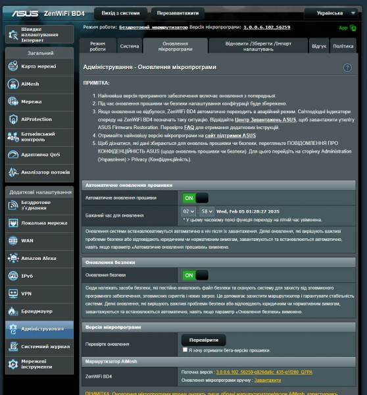This screenshot has width=367, height=395.
Task: Select the WAN globe icon
Action: pos(13,240)
